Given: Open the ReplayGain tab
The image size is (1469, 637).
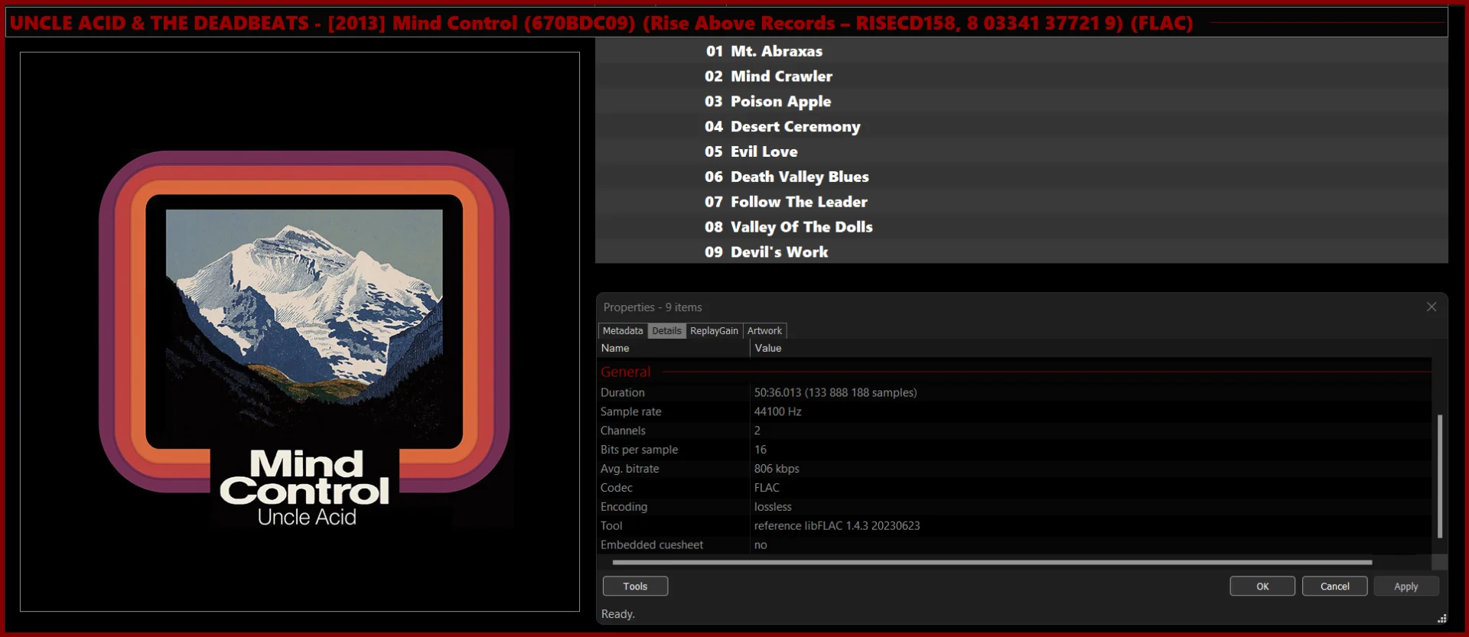Looking at the screenshot, I should tap(714, 330).
